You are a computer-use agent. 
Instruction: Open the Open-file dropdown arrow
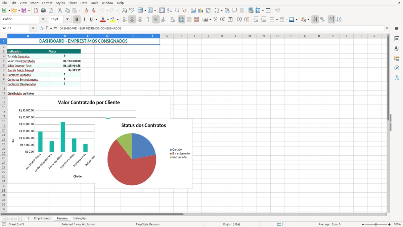point(18,10)
